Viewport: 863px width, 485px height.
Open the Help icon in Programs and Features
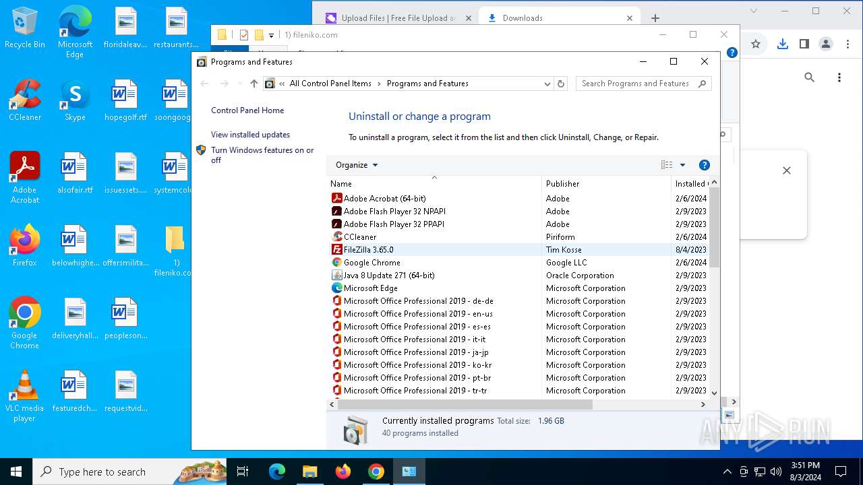click(x=705, y=165)
